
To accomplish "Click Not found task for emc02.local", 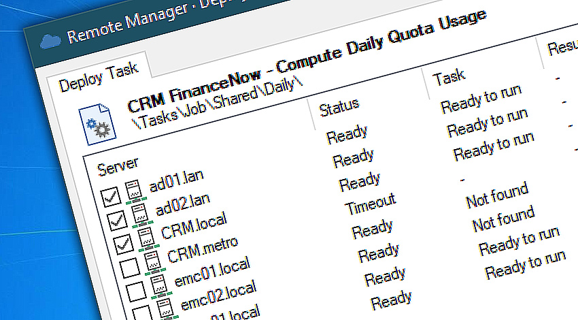I will (503, 219).
